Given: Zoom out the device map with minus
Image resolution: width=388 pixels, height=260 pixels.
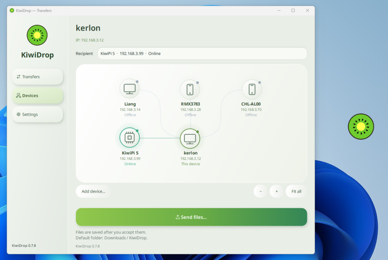Looking at the screenshot, I should tap(261, 191).
